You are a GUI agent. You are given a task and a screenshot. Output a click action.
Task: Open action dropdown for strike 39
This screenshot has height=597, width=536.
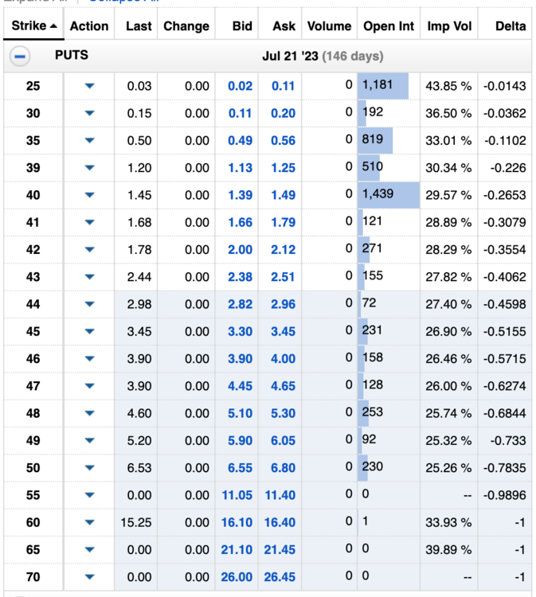click(89, 167)
